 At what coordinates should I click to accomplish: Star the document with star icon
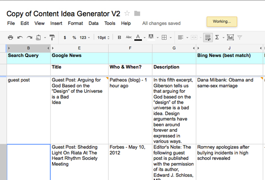coord(127,13)
